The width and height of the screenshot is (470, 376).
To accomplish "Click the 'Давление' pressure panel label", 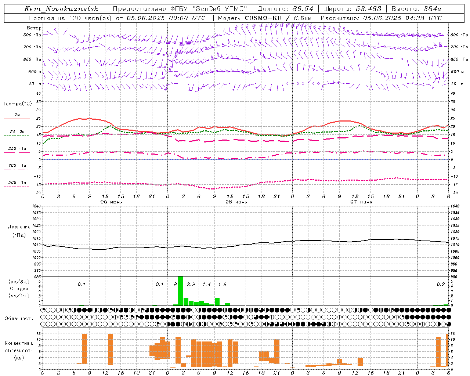I will pyautogui.click(x=19, y=227).
